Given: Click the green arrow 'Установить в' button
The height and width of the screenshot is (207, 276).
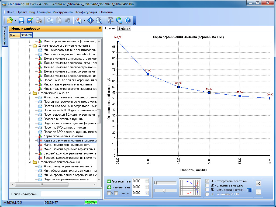Looking at the screenshot, I should pos(109,181).
